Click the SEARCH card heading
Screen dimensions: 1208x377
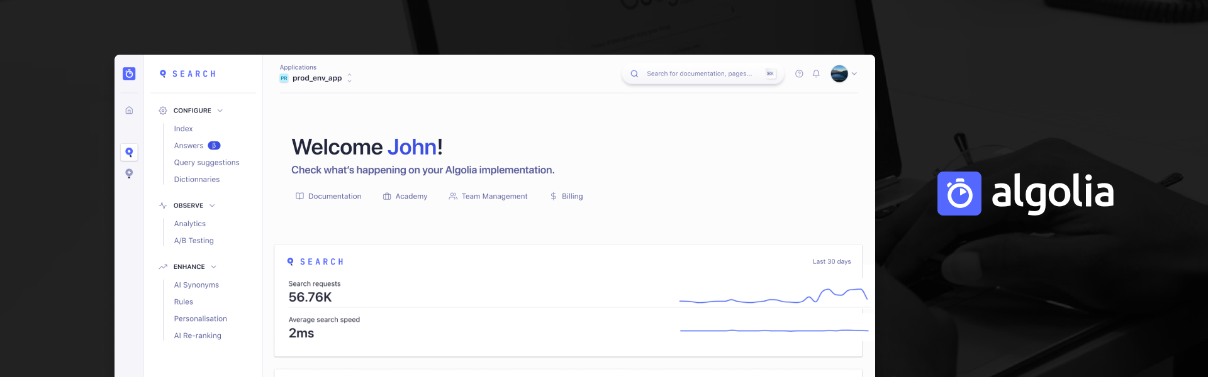tap(322, 261)
